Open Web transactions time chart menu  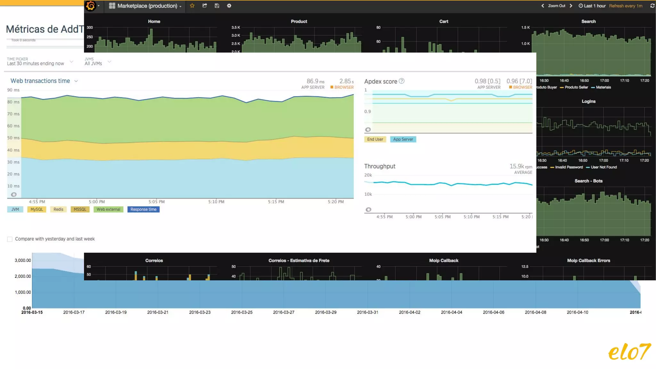click(76, 81)
